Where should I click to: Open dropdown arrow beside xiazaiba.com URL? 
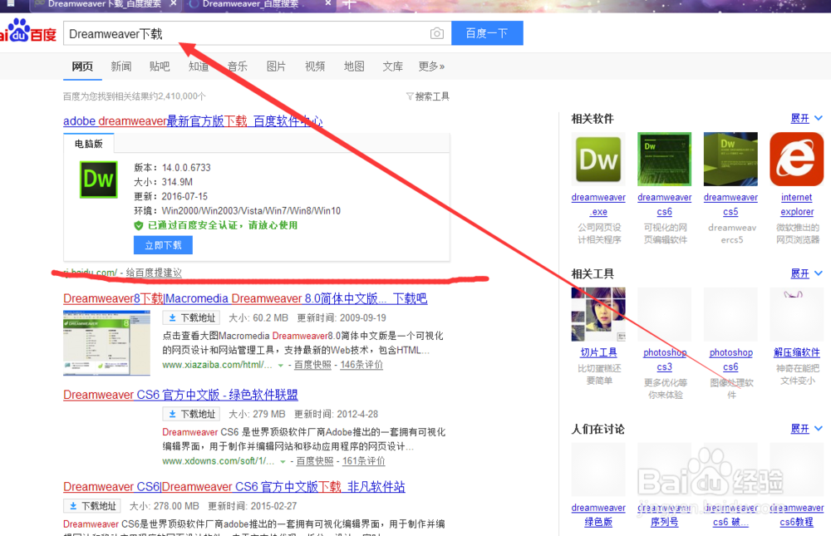click(x=281, y=366)
